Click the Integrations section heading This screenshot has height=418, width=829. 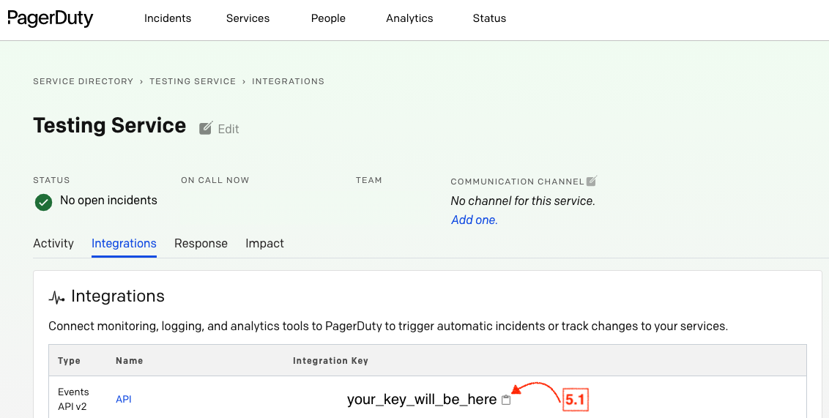coord(118,296)
